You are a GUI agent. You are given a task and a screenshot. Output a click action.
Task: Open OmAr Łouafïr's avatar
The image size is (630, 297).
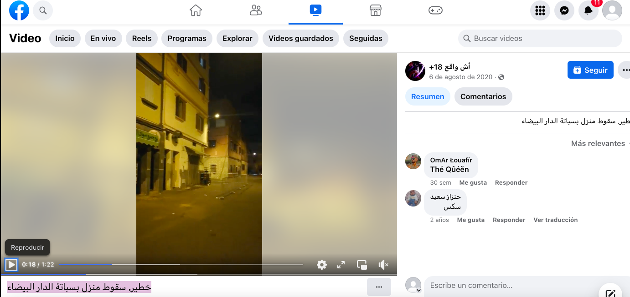pos(413,161)
